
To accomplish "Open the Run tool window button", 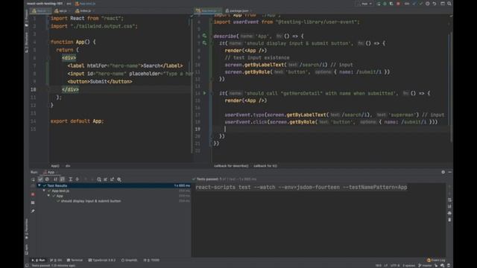I will [38, 260].
